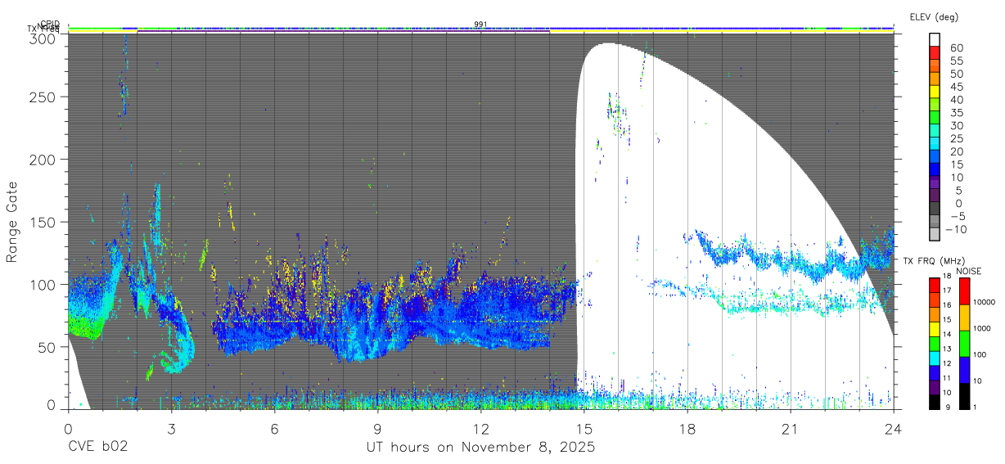
Task: Click the x-axis tick label '12'
Action: 480,429
